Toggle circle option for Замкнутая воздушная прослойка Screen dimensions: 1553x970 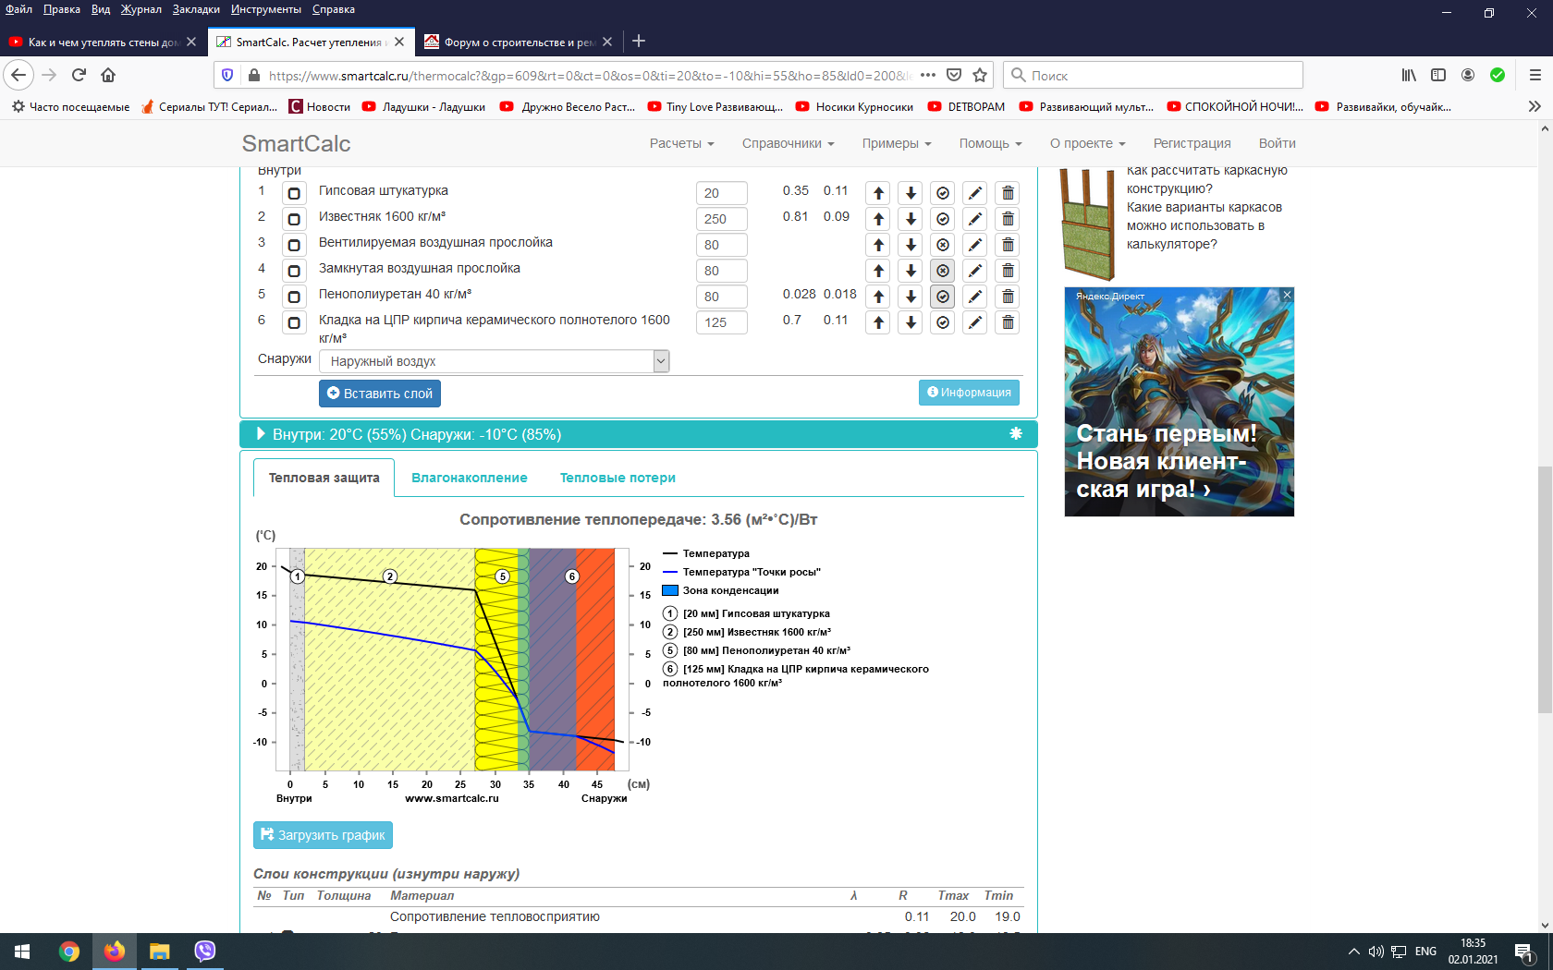click(x=942, y=271)
